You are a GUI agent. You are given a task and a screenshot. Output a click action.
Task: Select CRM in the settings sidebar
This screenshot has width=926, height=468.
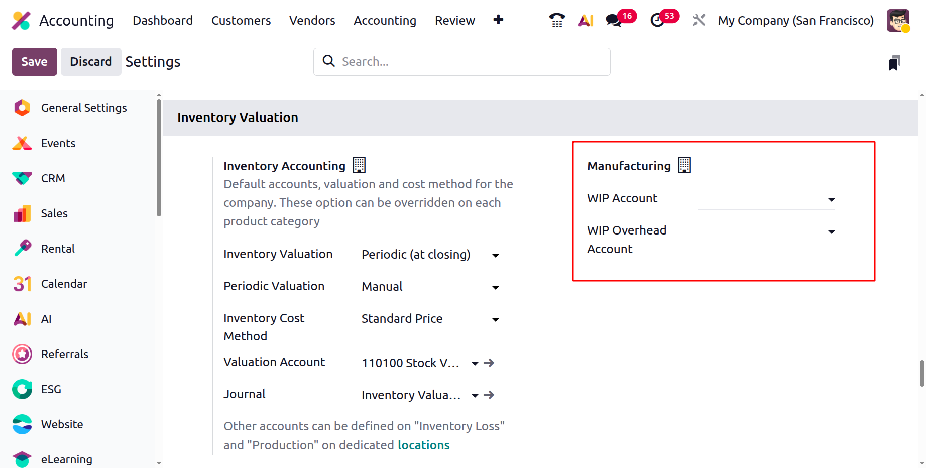(53, 178)
